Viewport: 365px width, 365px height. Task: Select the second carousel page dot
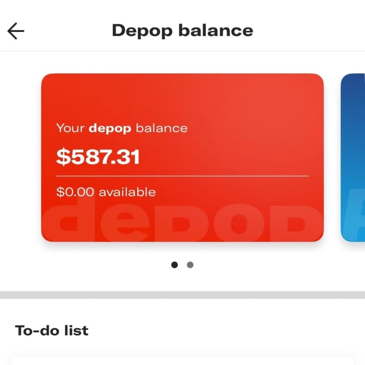click(x=190, y=265)
